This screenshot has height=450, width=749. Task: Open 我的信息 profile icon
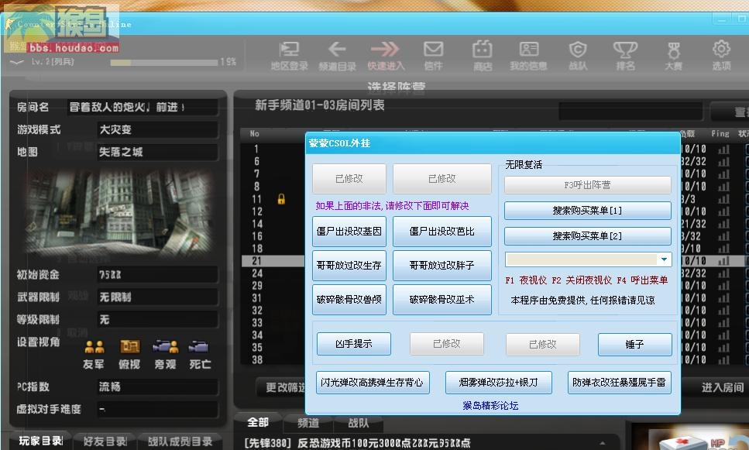click(x=529, y=50)
